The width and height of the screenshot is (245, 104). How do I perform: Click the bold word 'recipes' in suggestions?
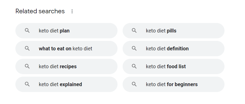point(68,67)
